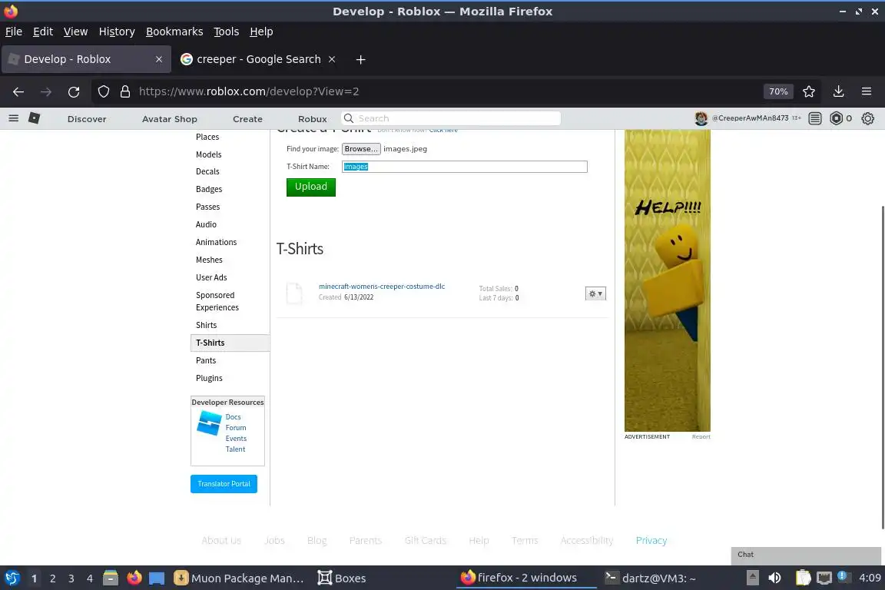
Task: Open the Help menu
Action: click(261, 31)
